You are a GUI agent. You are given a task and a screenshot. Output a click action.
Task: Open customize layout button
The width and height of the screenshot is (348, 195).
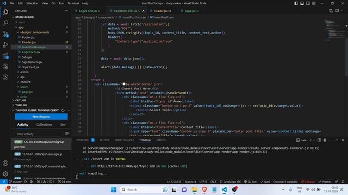pos(314,3)
